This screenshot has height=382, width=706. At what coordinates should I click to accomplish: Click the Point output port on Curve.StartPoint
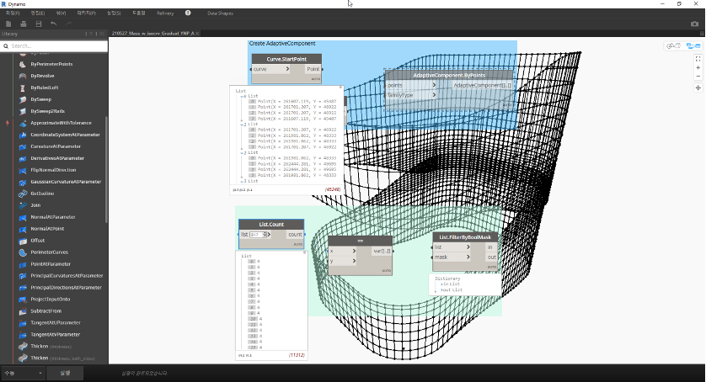coord(313,69)
